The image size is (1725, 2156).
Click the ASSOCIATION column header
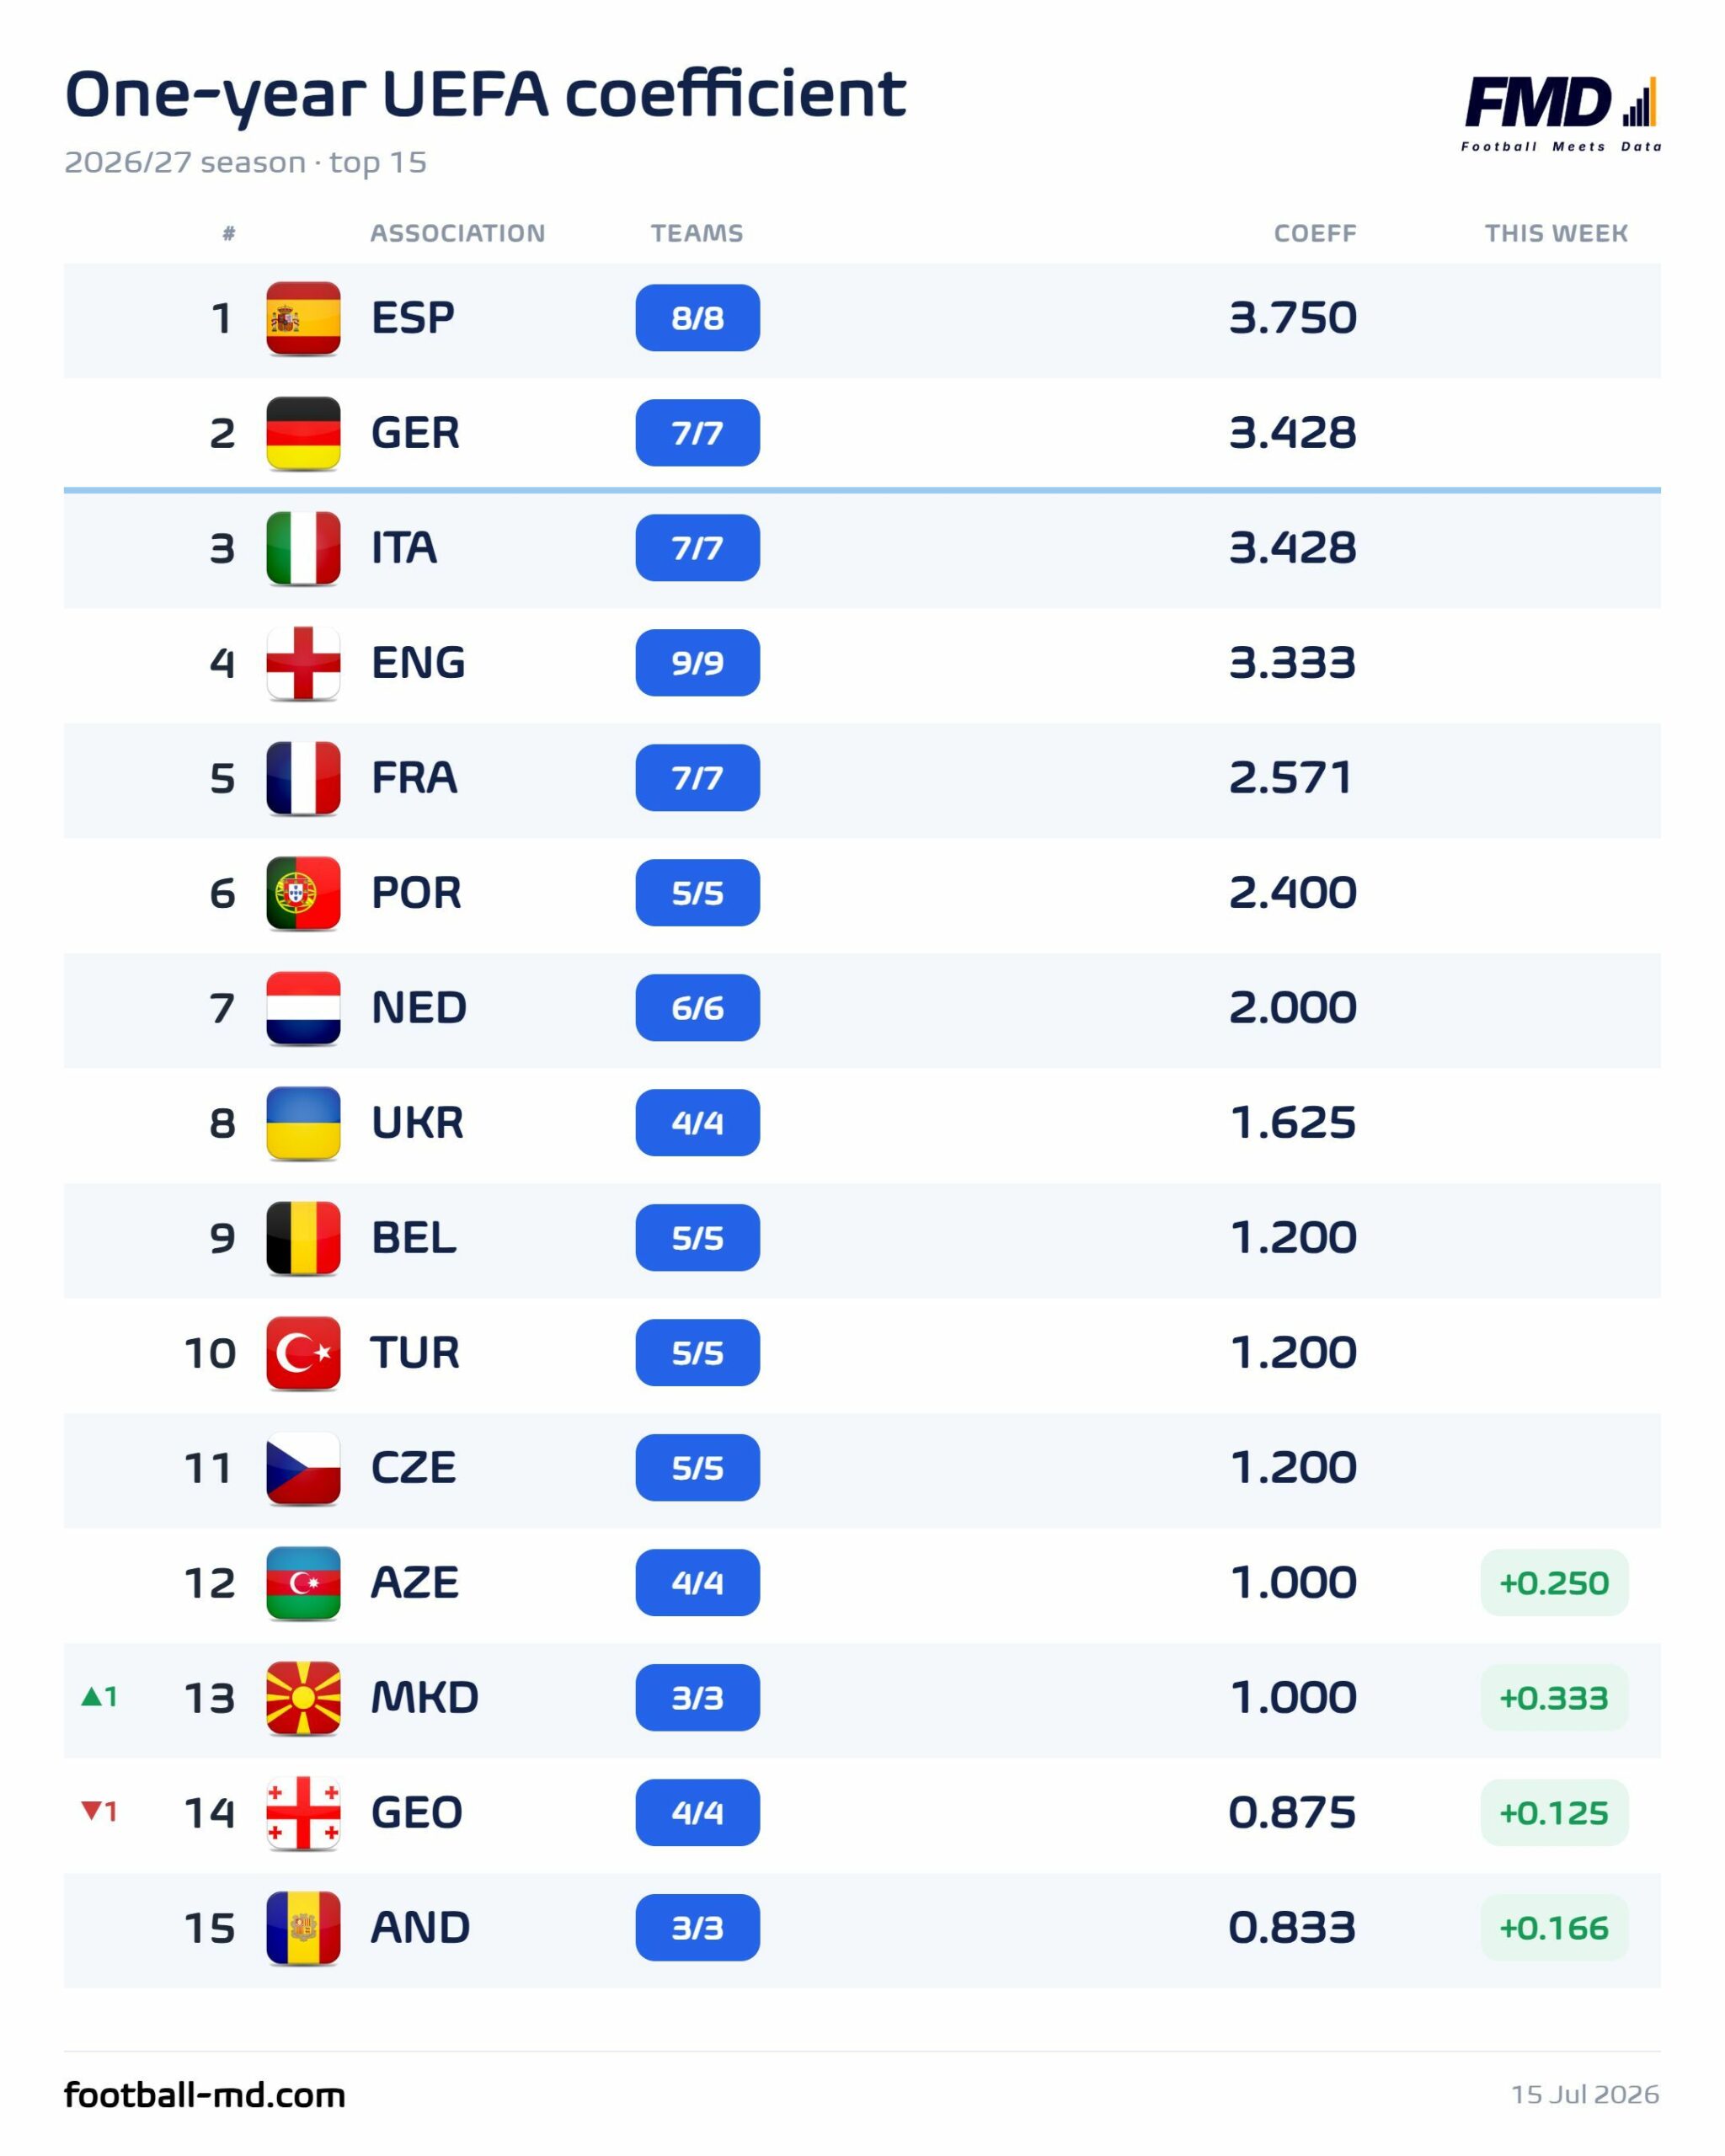coord(458,233)
